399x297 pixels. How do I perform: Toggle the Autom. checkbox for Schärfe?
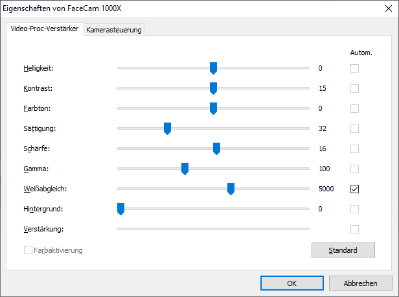(x=354, y=148)
